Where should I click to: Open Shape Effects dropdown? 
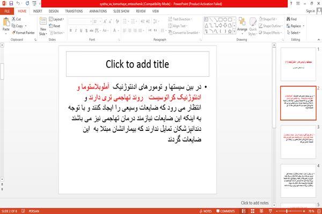tap(270, 33)
